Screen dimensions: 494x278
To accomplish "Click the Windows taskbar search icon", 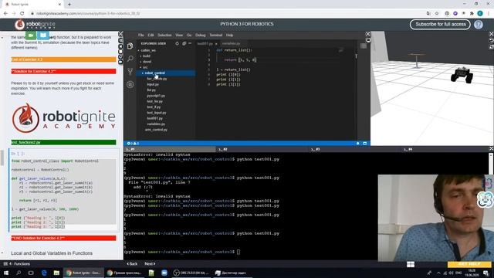I will 19,273.
